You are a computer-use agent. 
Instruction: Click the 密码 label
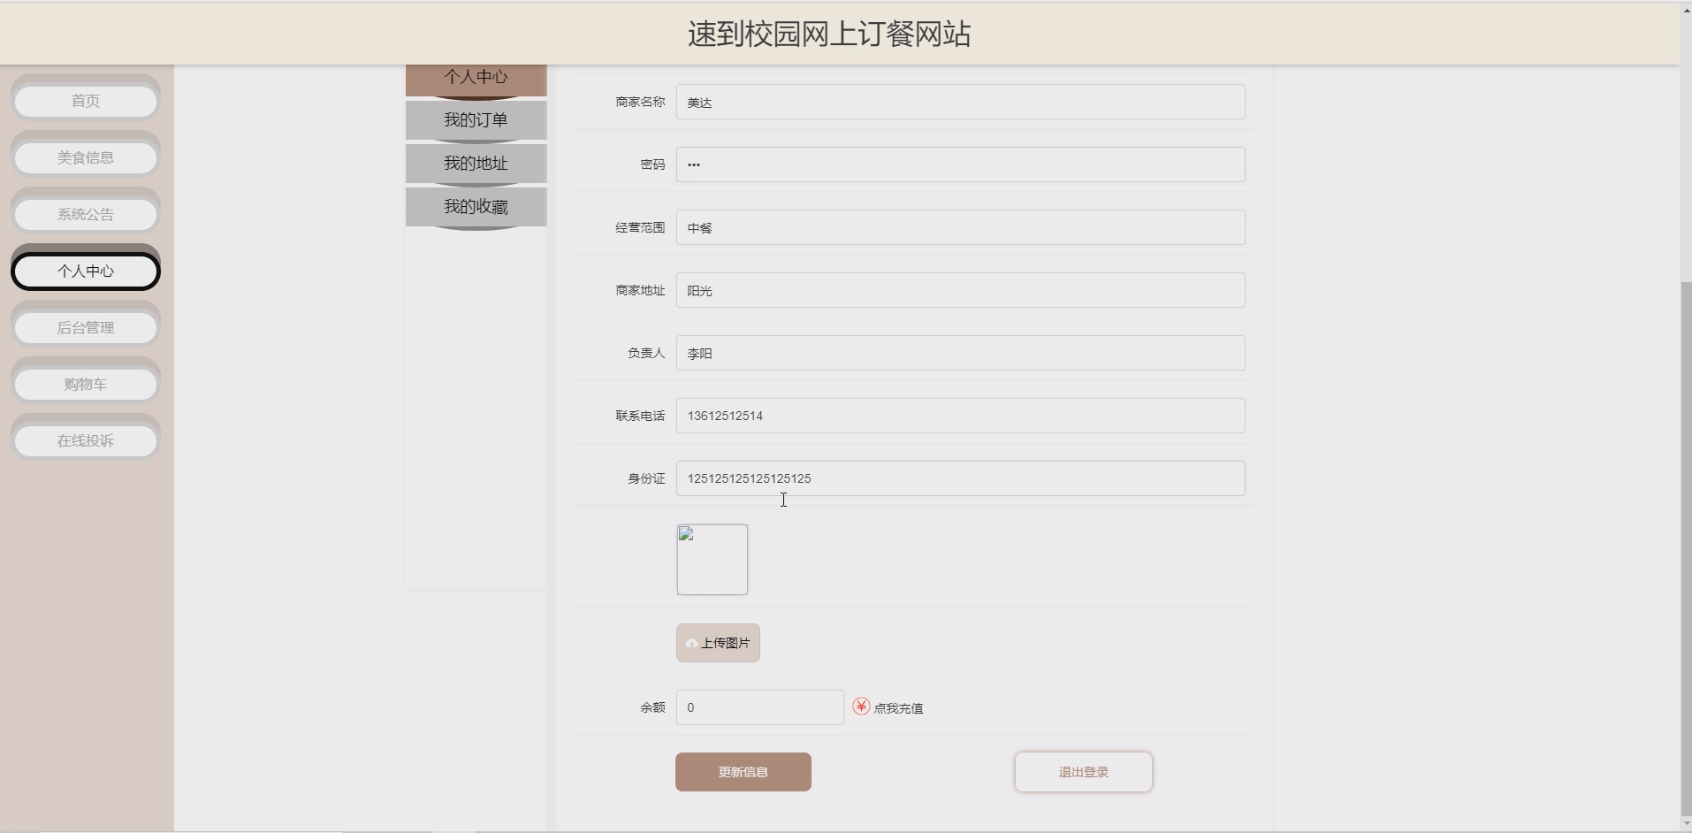click(x=652, y=164)
